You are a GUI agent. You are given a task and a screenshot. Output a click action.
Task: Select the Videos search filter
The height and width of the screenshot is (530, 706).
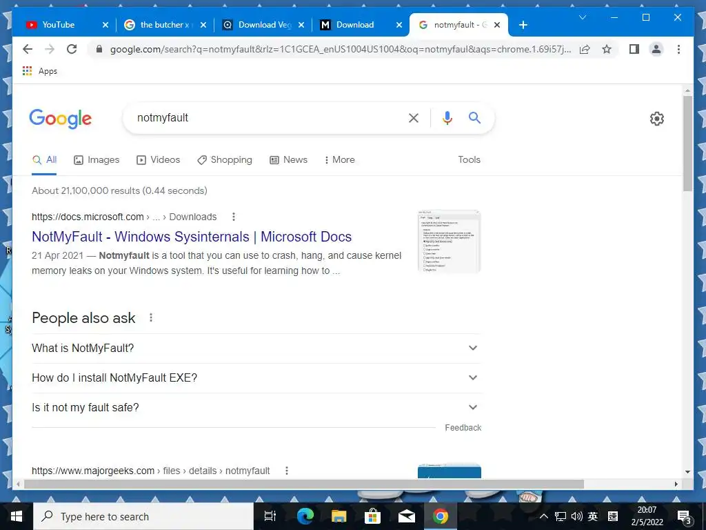point(158,160)
